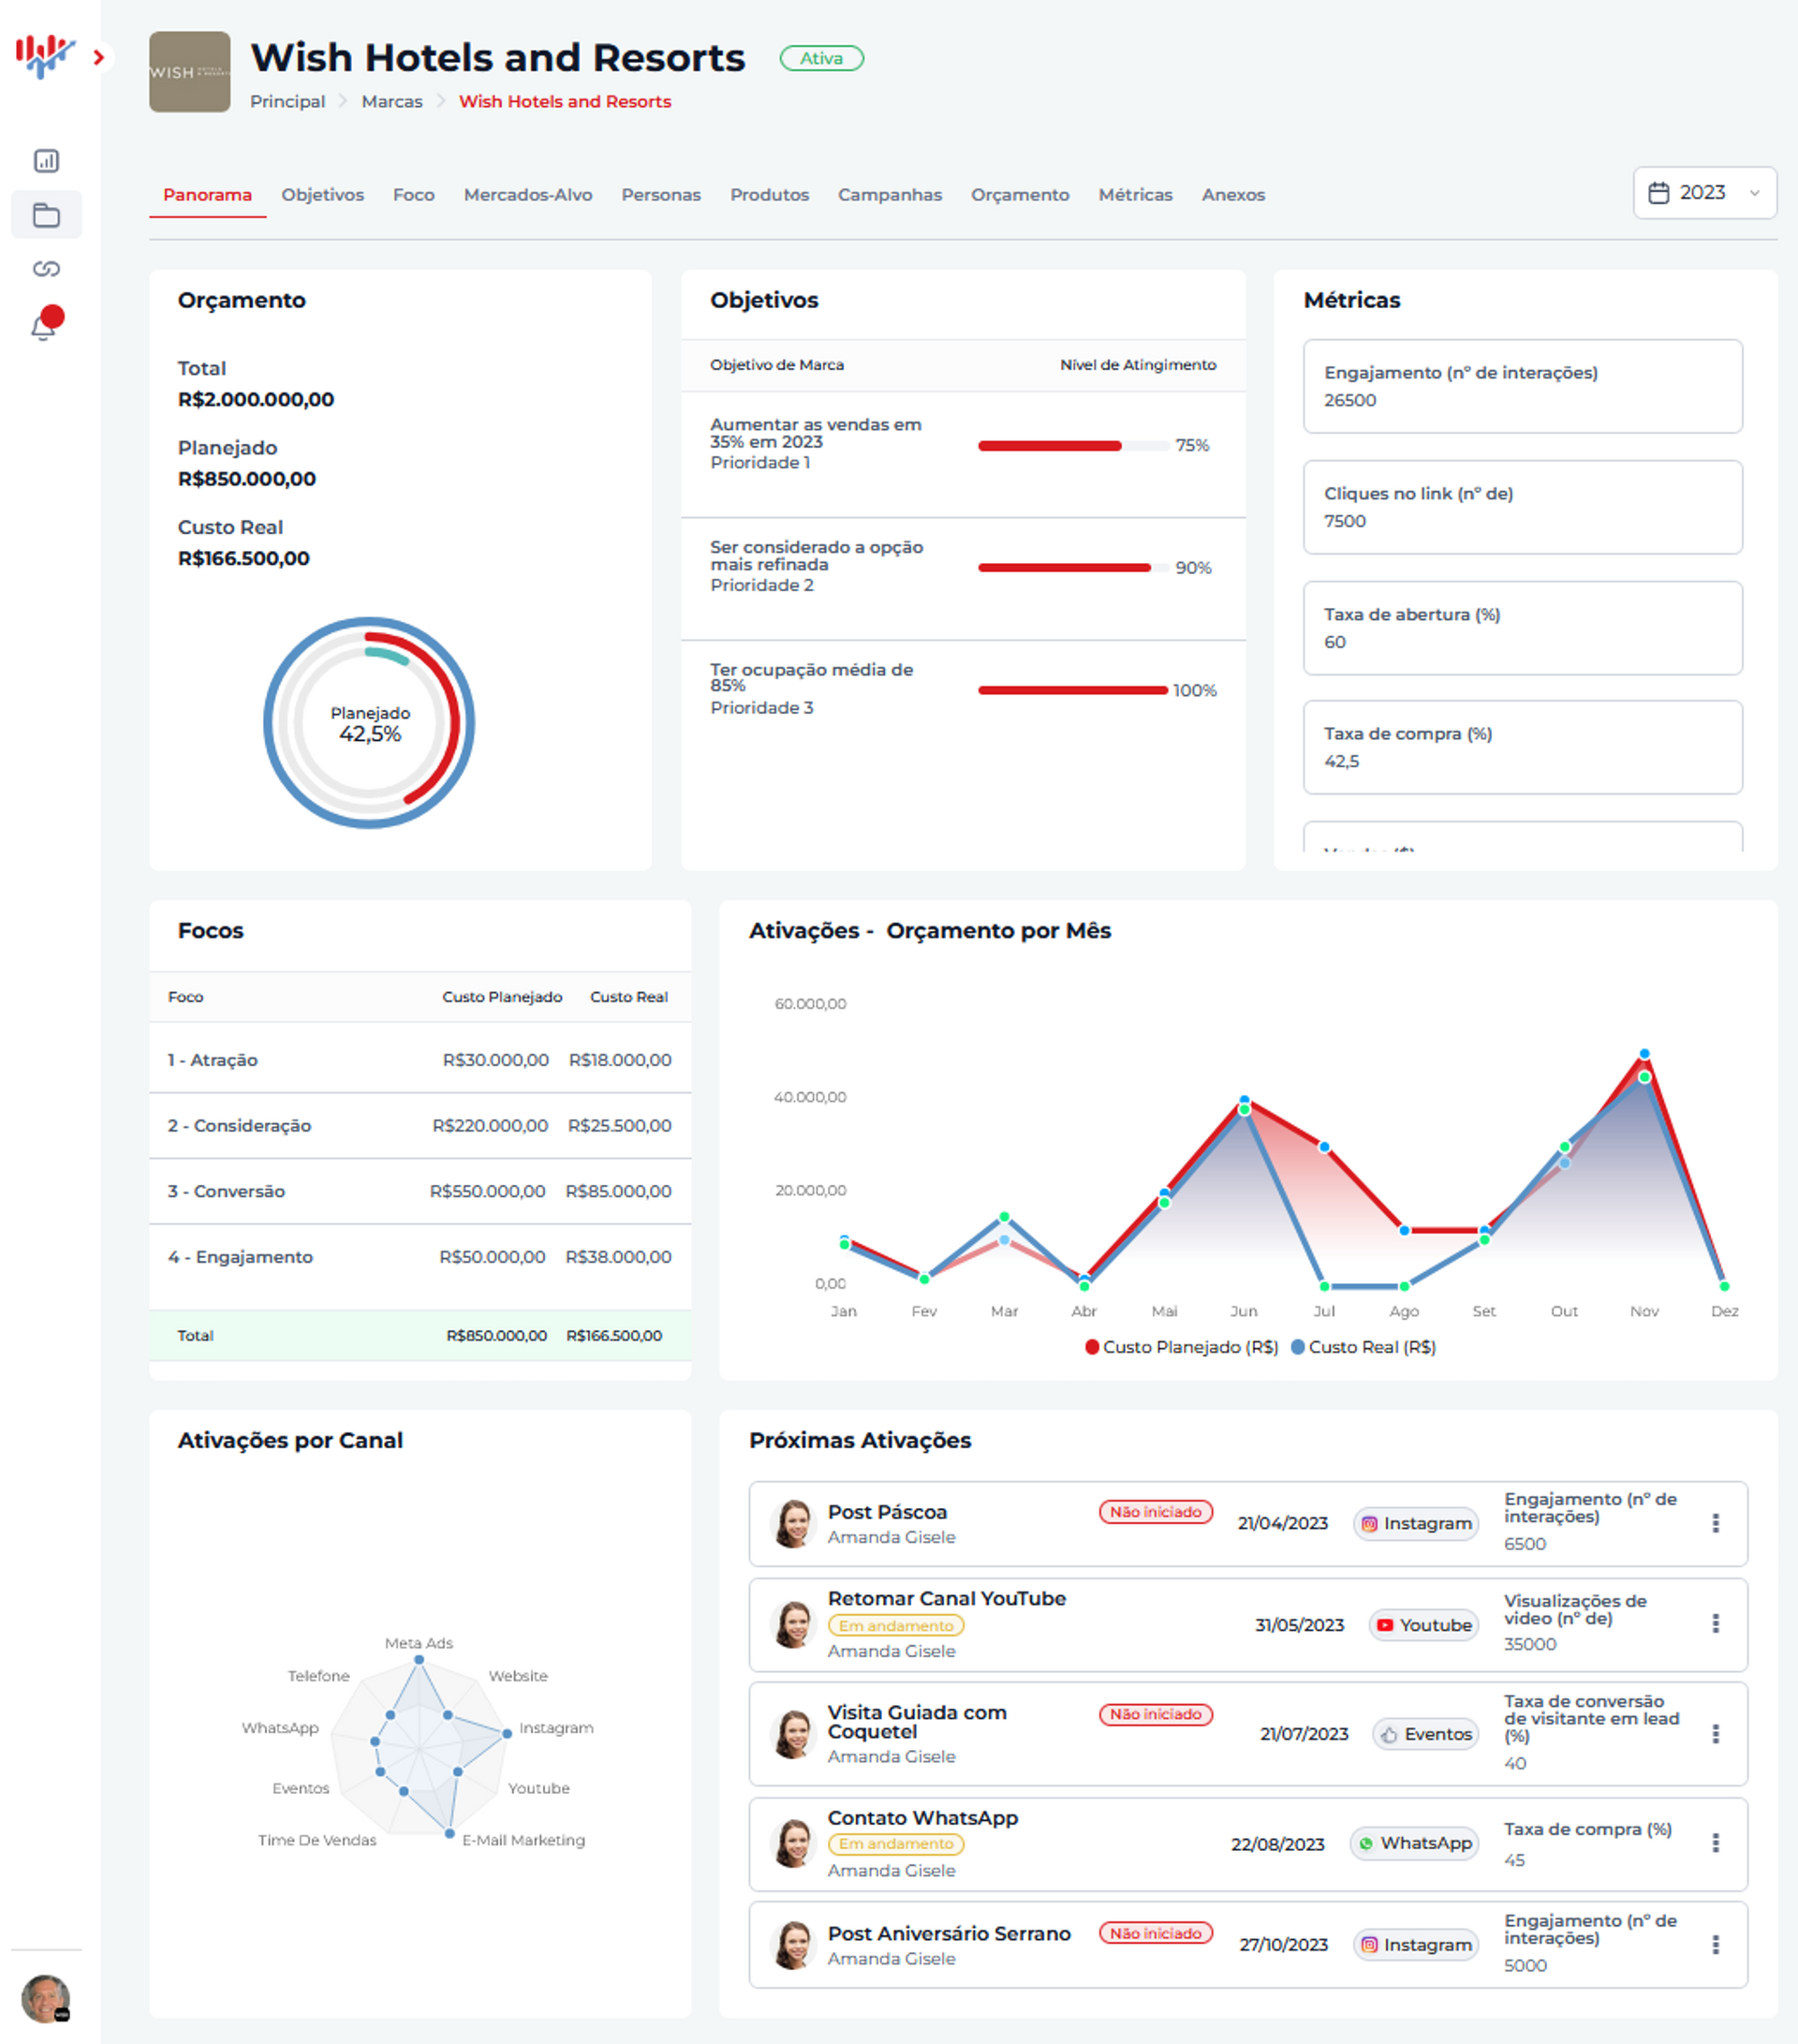Open the Anexos tab
The width and height of the screenshot is (1798, 2044).
pos(1233,195)
